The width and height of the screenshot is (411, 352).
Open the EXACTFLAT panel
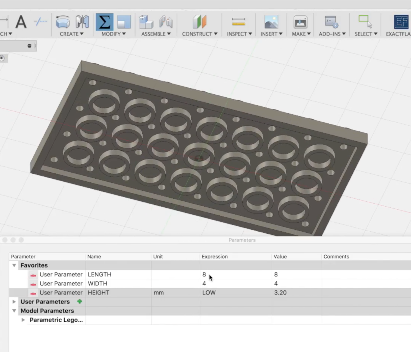click(x=401, y=22)
